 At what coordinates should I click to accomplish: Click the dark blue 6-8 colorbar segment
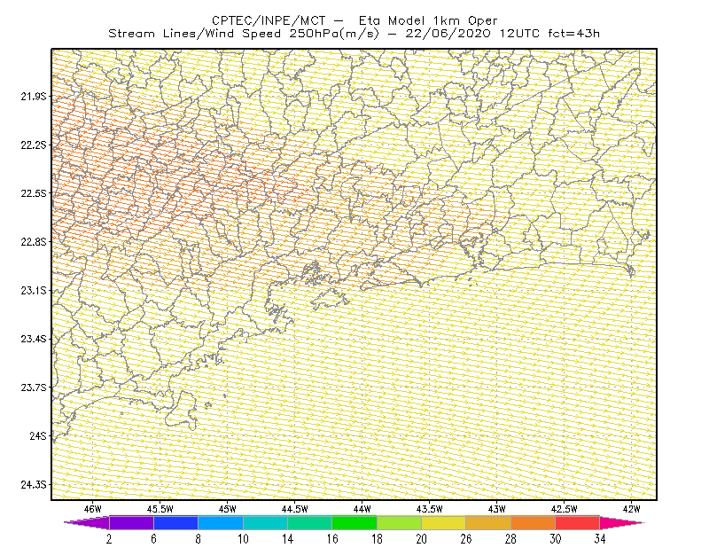pos(175,522)
